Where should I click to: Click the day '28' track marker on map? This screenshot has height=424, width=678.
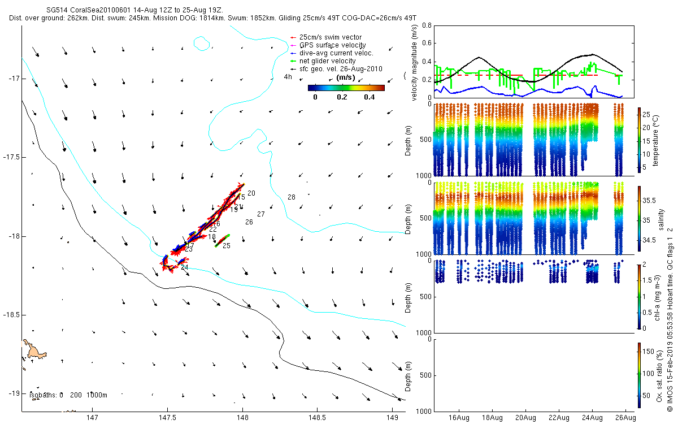[x=291, y=197]
